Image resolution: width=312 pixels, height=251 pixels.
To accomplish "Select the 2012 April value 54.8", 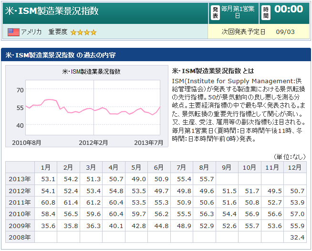I will (116, 191).
